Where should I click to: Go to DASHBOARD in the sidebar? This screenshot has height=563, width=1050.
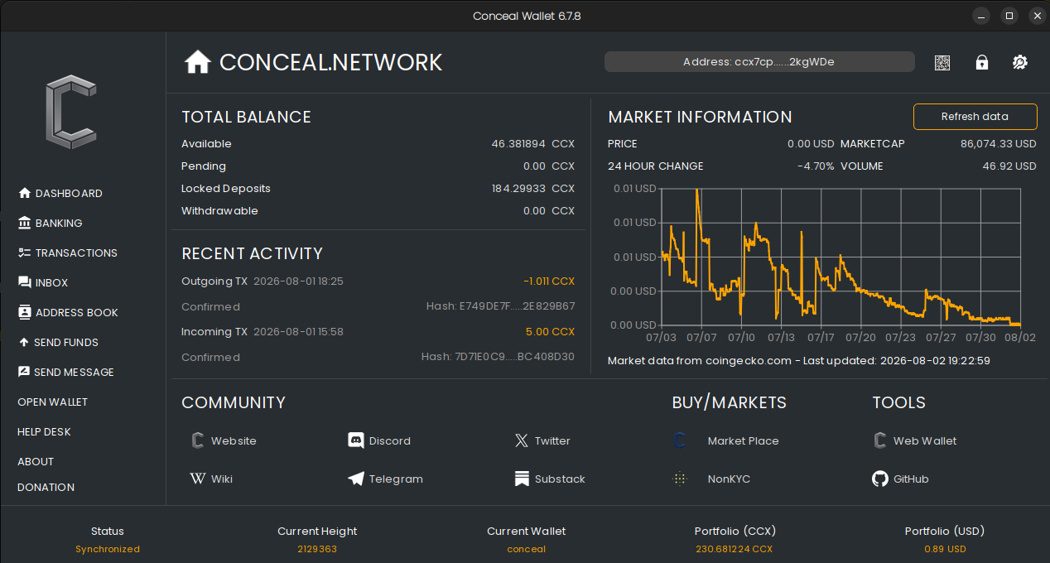pyautogui.click(x=69, y=193)
